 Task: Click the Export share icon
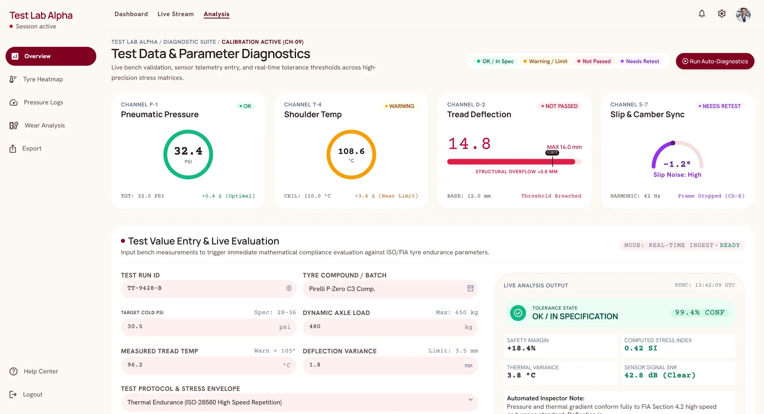pos(13,148)
